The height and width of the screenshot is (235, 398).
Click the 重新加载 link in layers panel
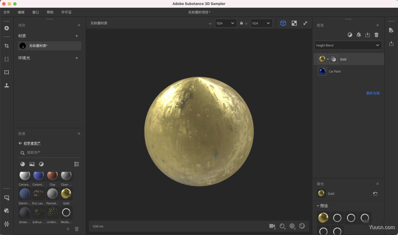(x=373, y=93)
